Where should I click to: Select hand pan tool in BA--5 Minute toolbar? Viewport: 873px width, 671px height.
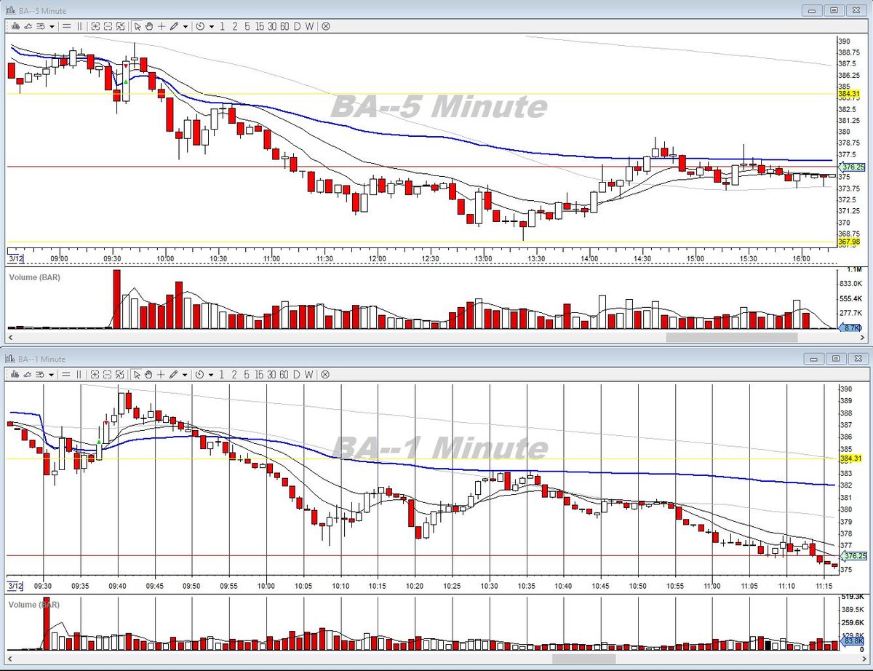149,26
